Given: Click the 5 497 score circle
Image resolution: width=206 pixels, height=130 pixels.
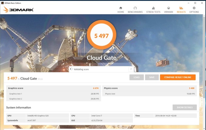Looking at the screenshot, I should [102, 35].
